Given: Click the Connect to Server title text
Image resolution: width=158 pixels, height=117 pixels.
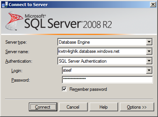Looking at the screenshot, I should point(28,5).
